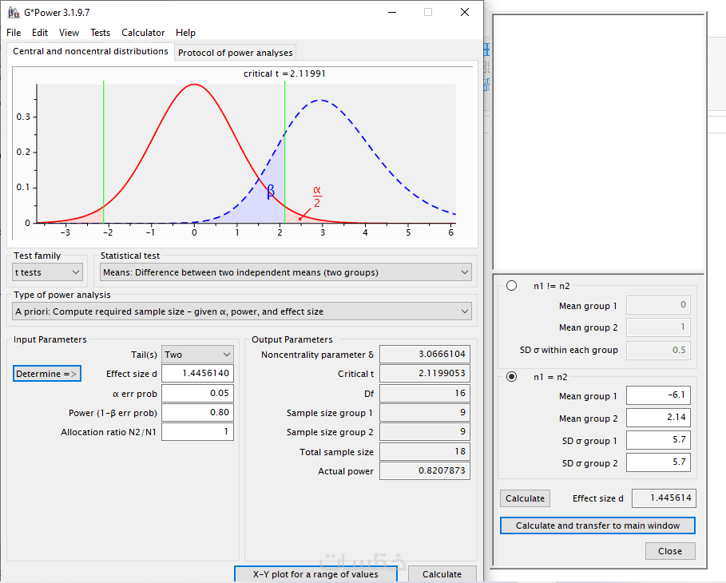Click the Noncentrality parameter δ output value
This screenshot has width=726, height=583.
pyautogui.click(x=425, y=355)
